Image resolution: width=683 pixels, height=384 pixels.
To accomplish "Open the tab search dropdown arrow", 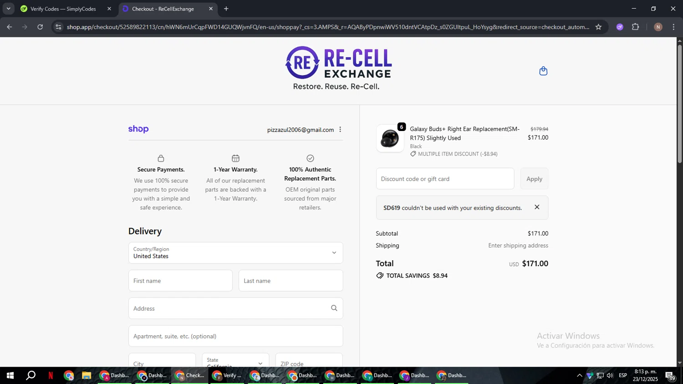I will click(x=8, y=9).
